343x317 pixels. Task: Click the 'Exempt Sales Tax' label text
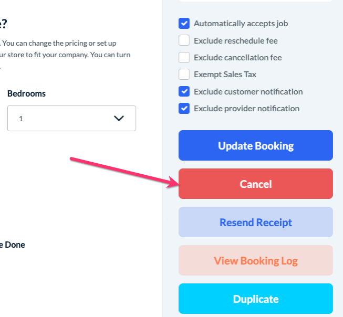(225, 75)
